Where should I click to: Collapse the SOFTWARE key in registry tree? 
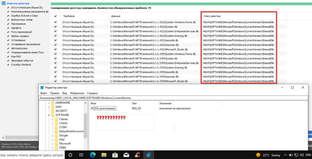pos(49,115)
